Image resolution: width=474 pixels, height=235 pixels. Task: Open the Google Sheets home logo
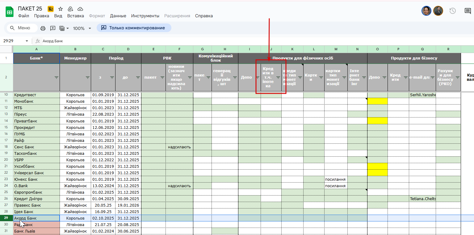[10, 12]
